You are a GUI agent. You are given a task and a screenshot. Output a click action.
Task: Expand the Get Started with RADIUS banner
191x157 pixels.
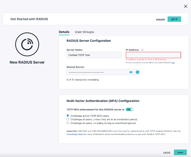click(160, 19)
